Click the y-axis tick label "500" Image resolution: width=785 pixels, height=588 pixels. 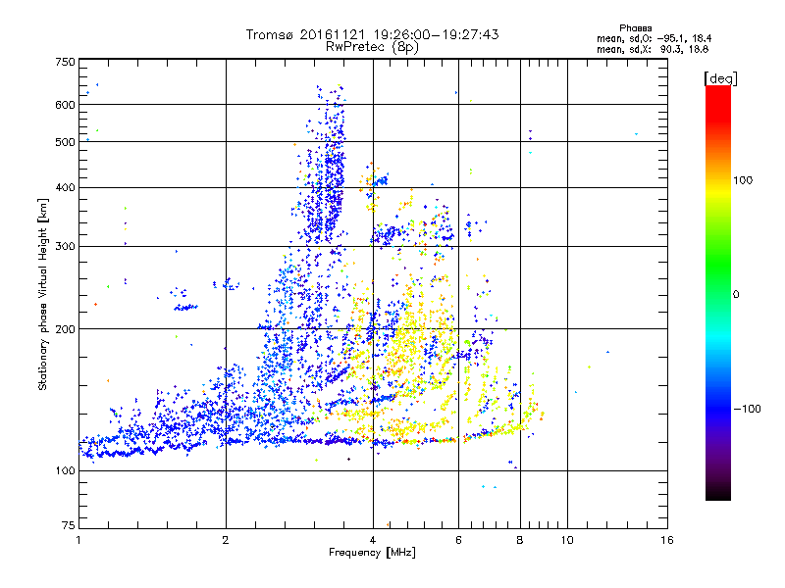click(66, 142)
